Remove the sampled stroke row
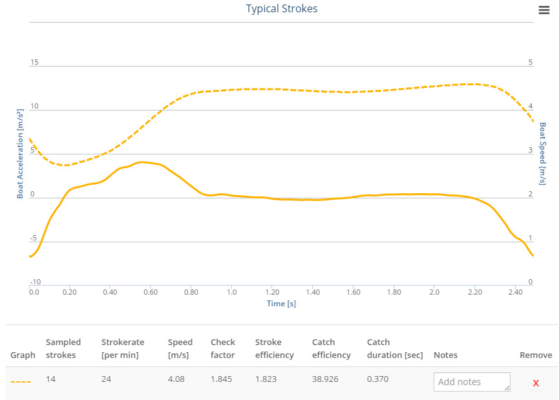 point(536,383)
